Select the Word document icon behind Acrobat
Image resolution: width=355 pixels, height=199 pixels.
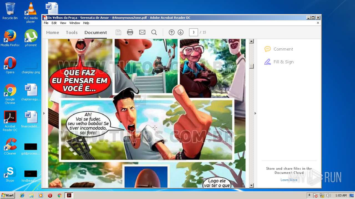point(52,8)
